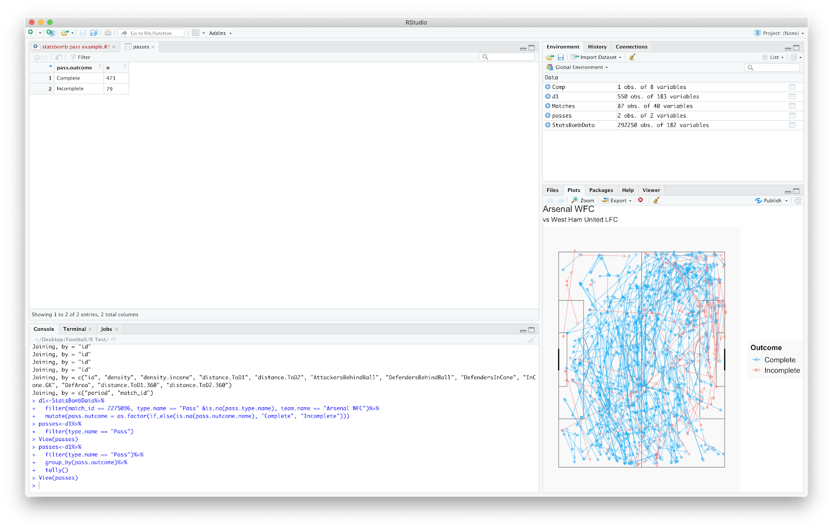The height and width of the screenshot is (530, 833).
Task: Click the Save All documents icon
Action: 94,33
